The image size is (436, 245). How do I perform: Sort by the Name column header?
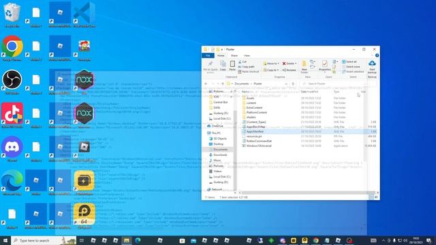point(245,91)
